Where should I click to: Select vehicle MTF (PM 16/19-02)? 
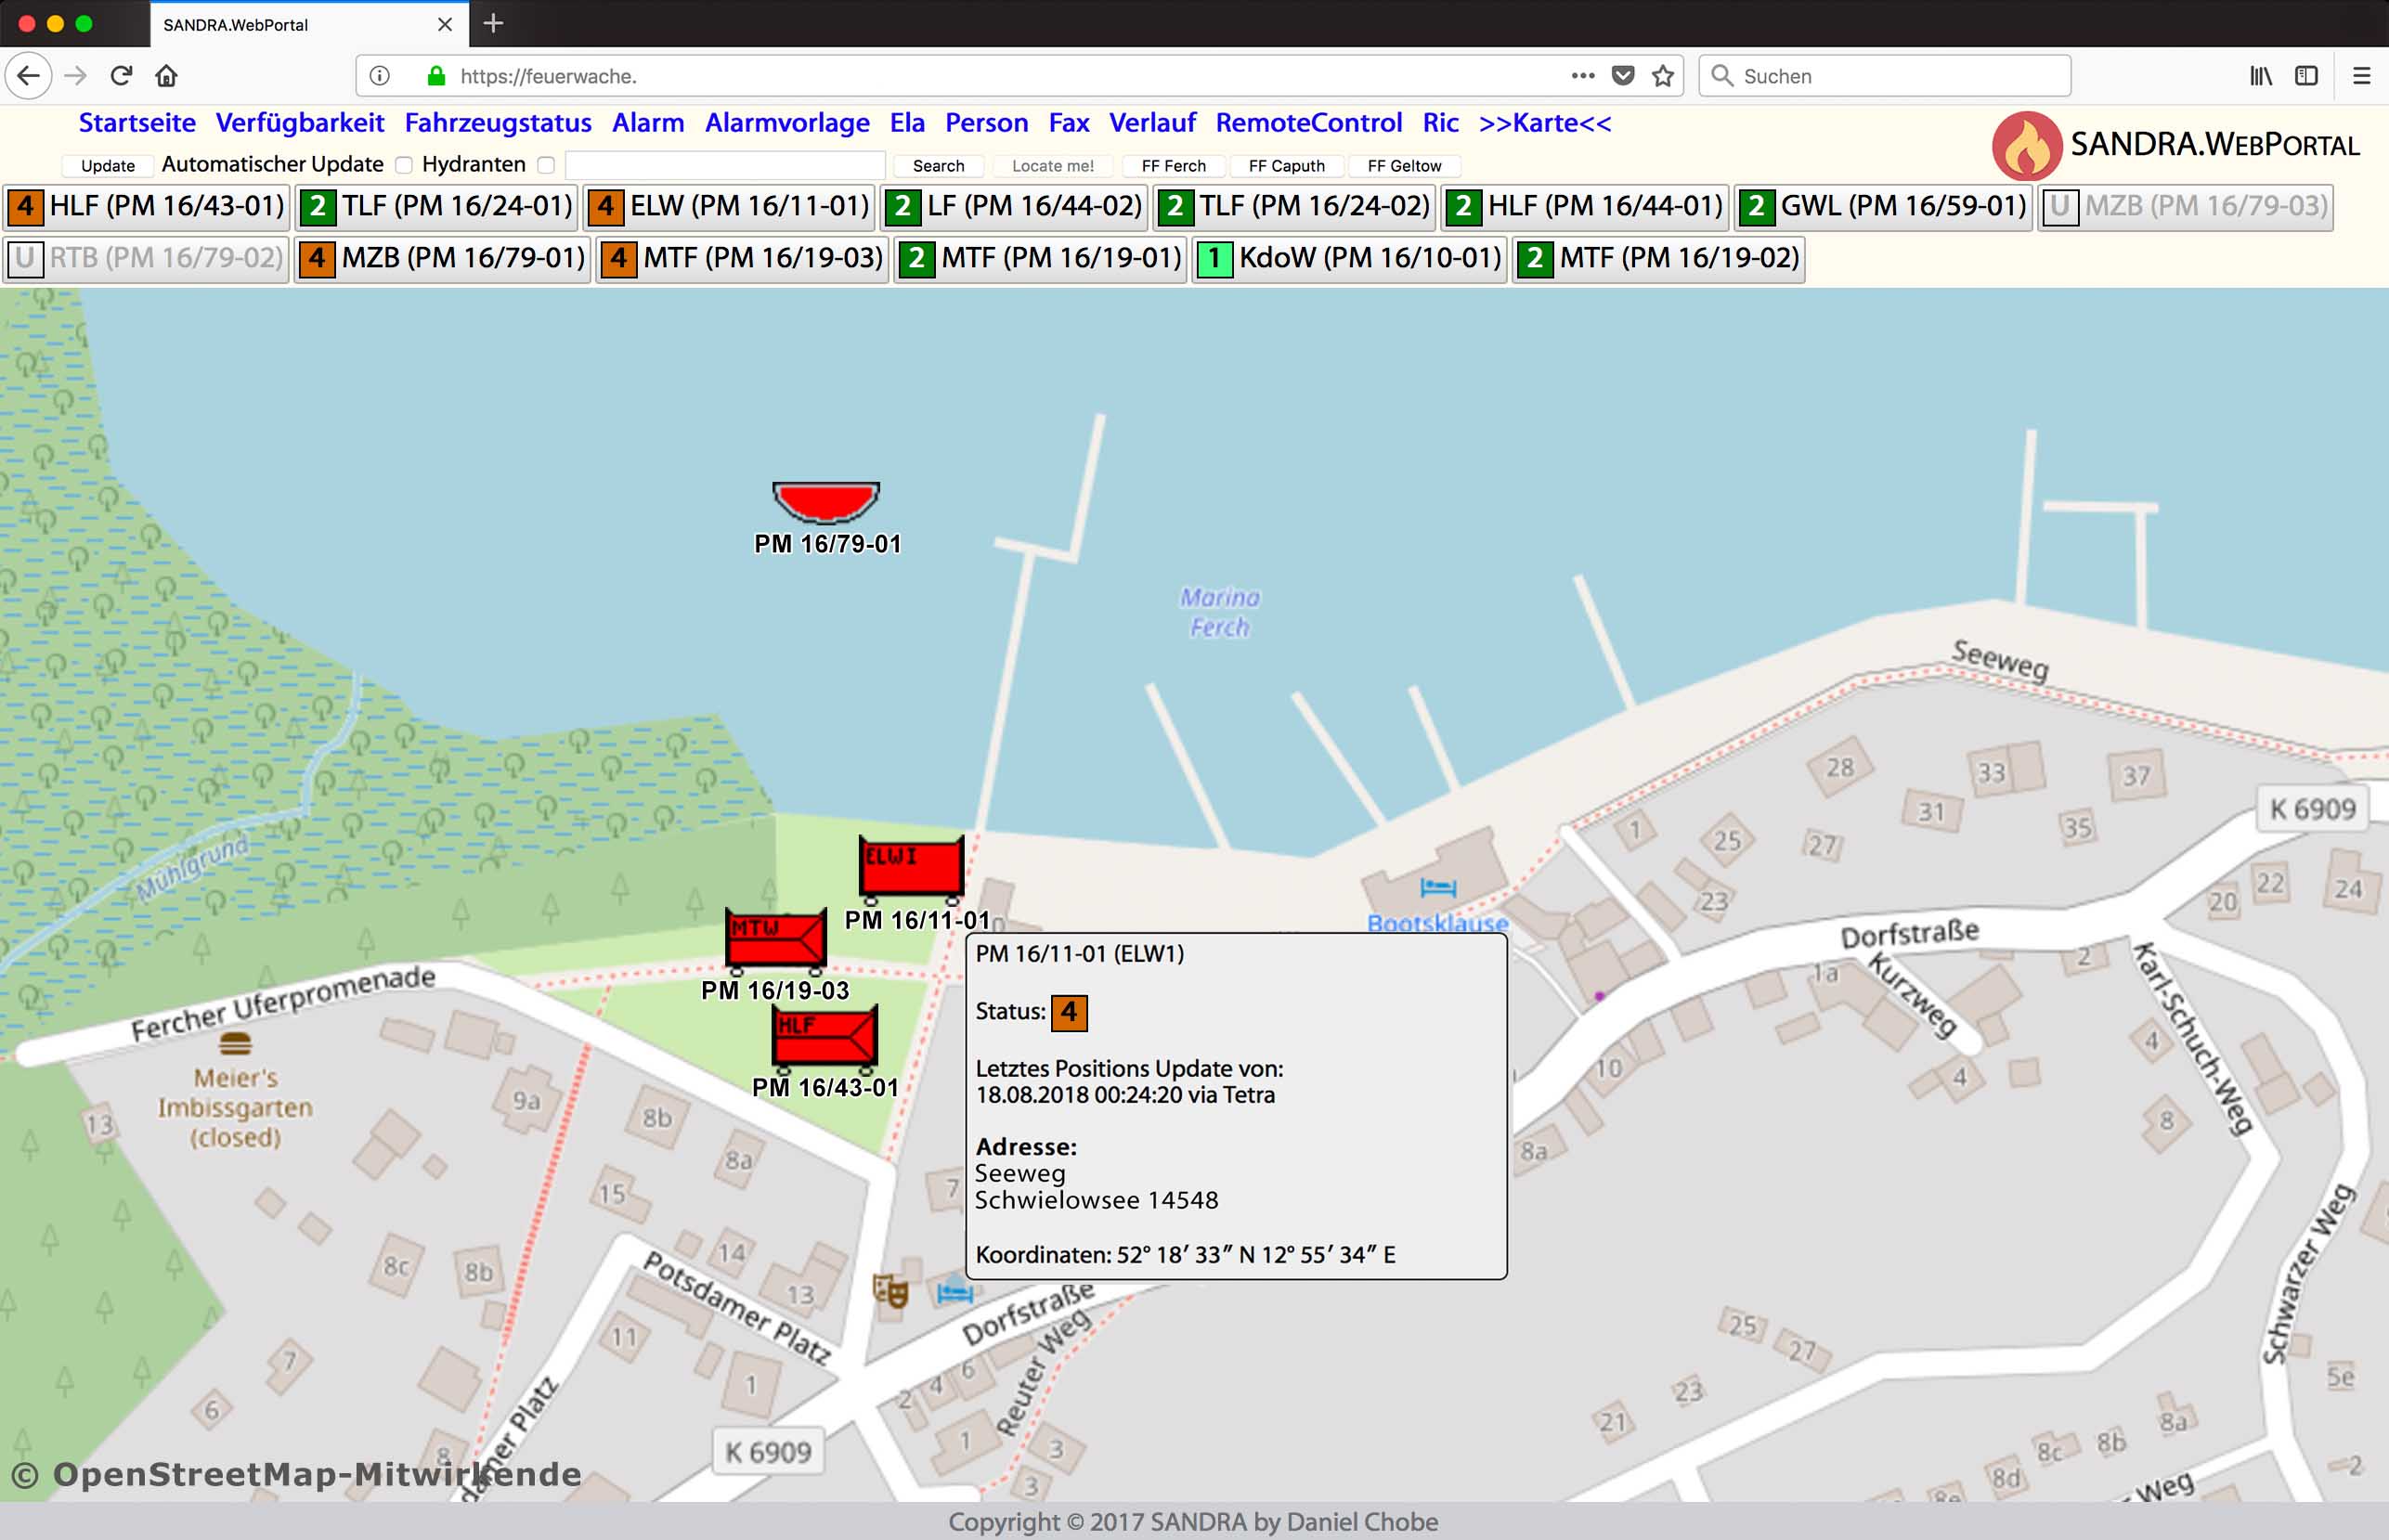click(1658, 258)
